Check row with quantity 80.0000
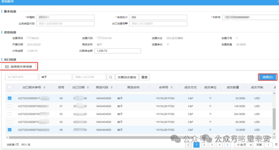This screenshot has height=150, width=279. tap(10, 122)
